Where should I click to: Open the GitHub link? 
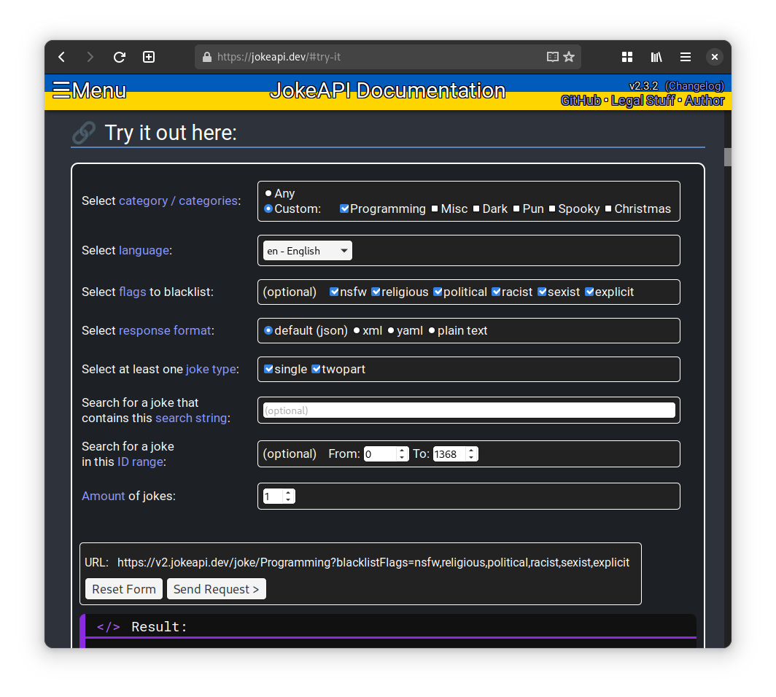[x=581, y=101]
